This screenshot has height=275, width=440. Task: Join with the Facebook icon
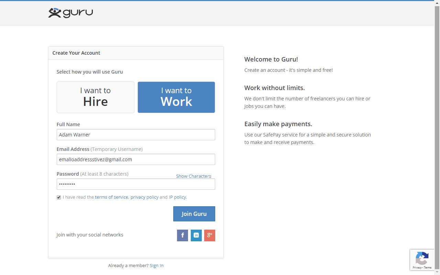[183, 235]
